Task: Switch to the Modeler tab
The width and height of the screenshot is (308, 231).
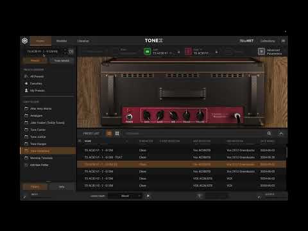Action: [62, 41]
